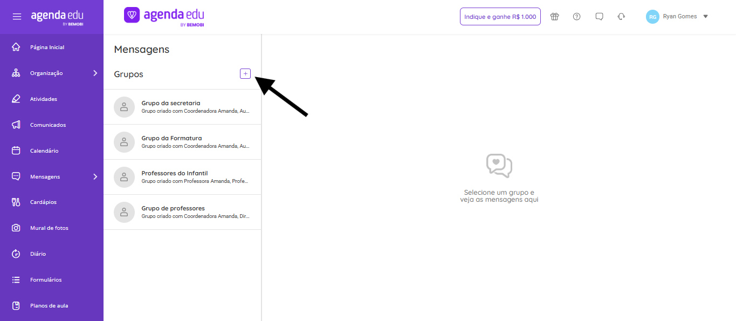Click the Comunicados megaphone icon

click(16, 125)
